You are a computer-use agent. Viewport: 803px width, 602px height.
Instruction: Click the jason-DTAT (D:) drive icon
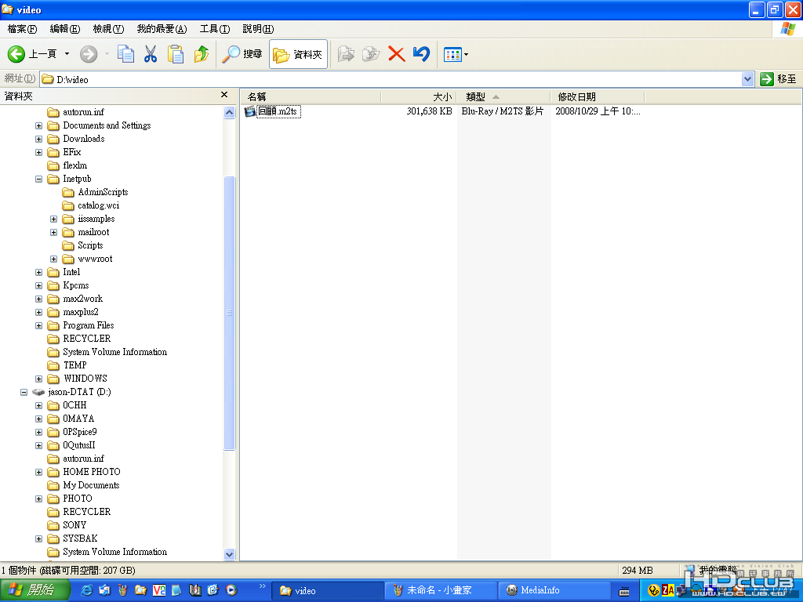(38, 392)
